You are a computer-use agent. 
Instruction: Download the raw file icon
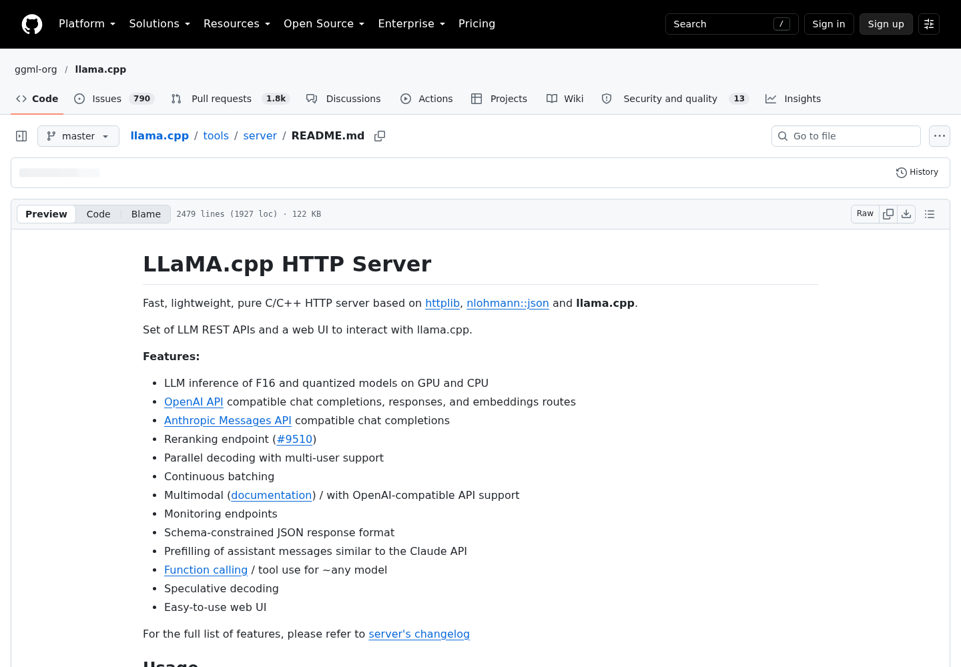point(906,214)
